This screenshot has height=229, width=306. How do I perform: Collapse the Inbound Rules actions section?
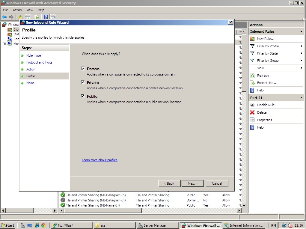[301, 31]
